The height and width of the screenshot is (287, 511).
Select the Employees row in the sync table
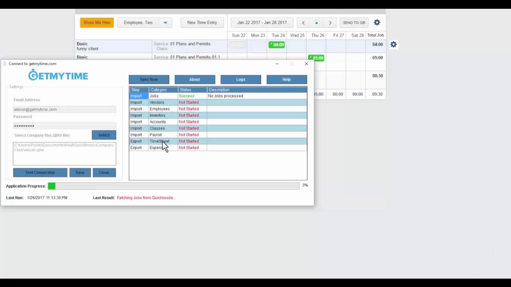[218, 109]
